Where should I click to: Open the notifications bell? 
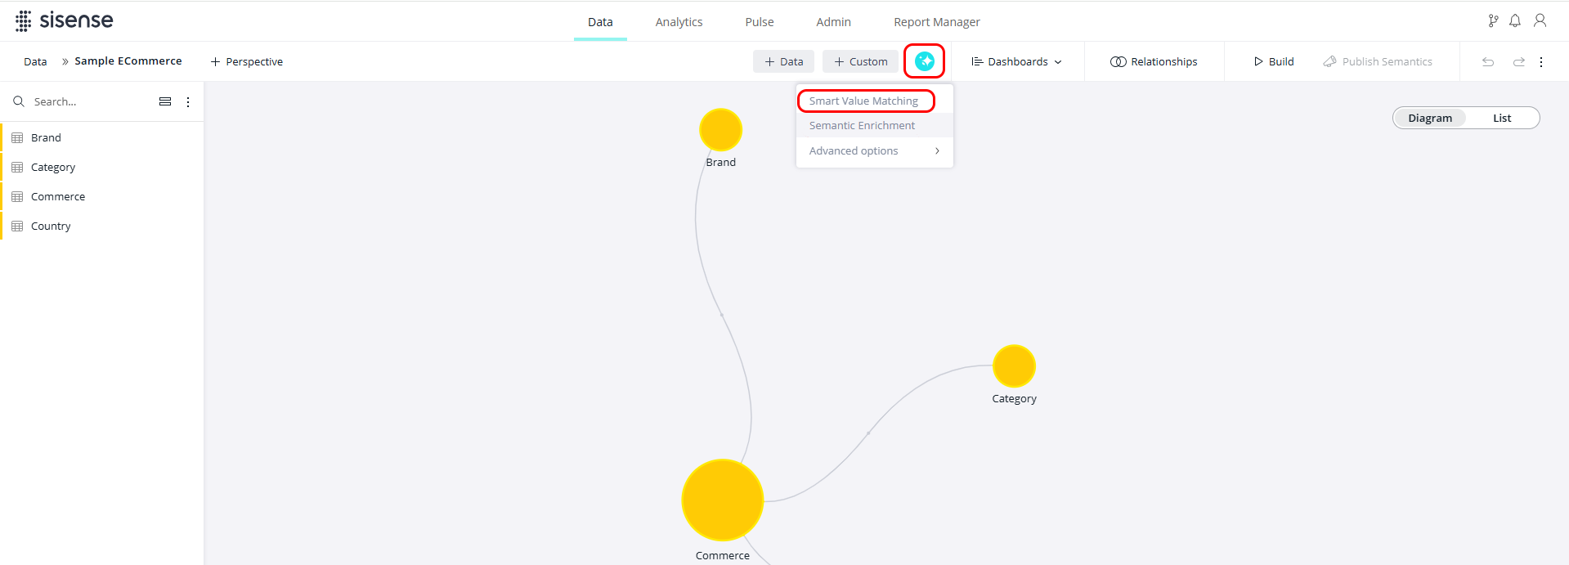coord(1514,21)
